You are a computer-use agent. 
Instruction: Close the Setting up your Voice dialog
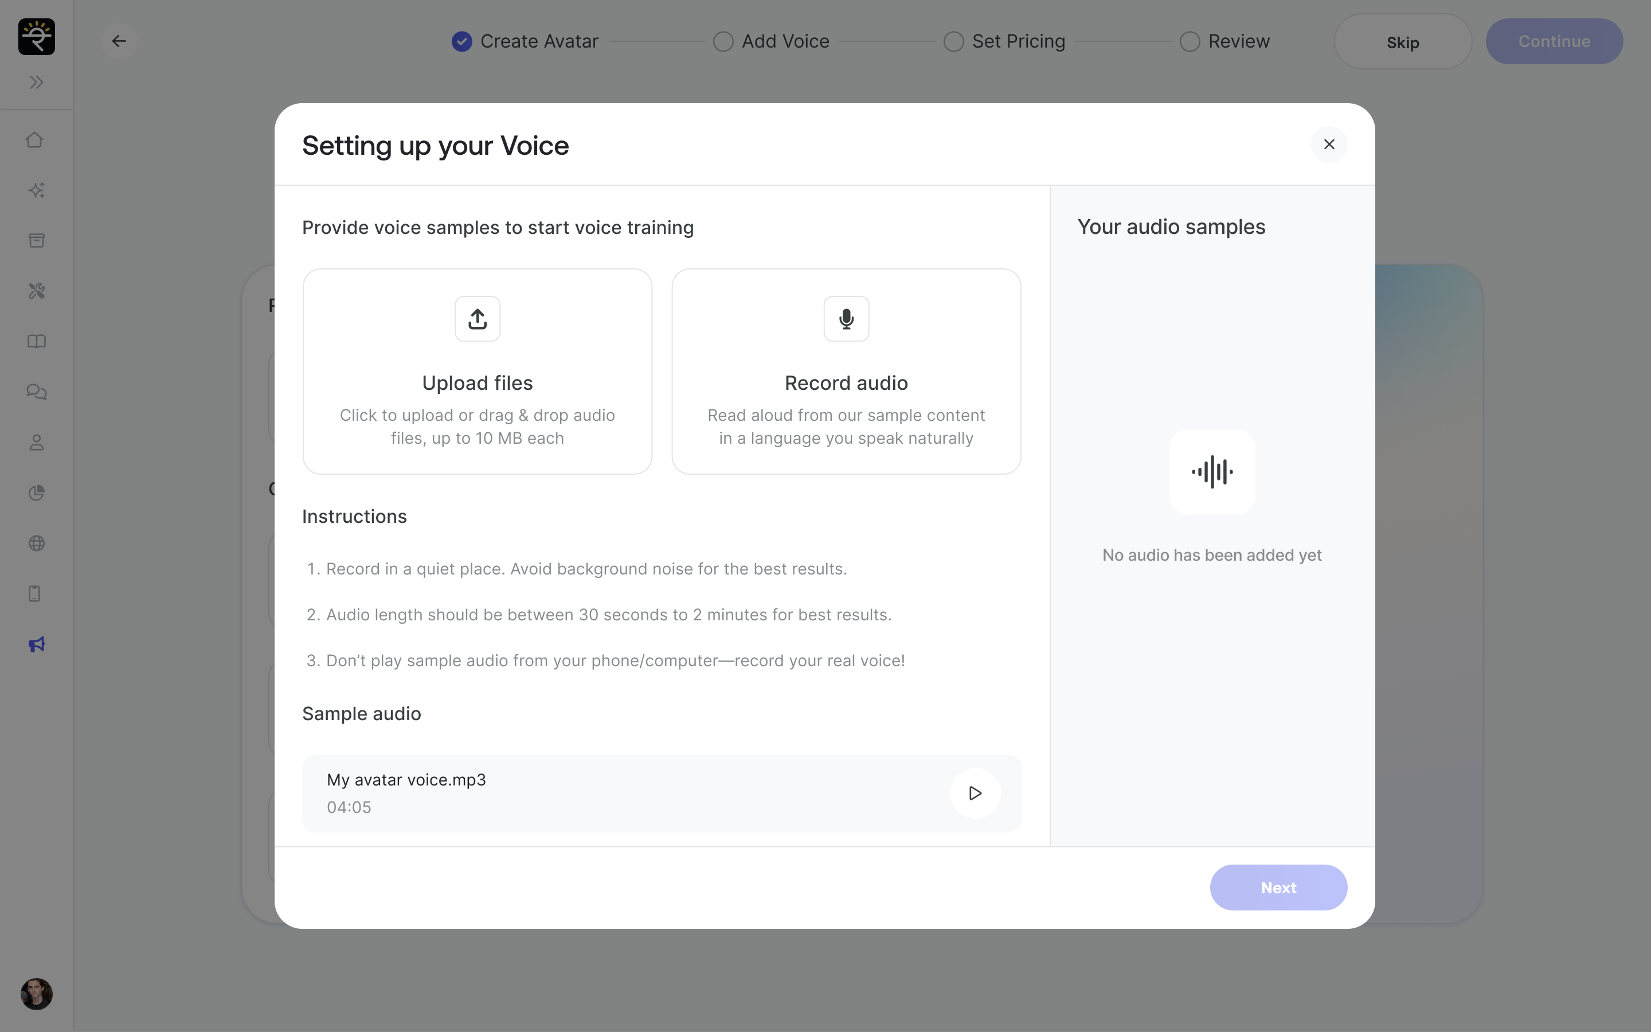[x=1328, y=144]
